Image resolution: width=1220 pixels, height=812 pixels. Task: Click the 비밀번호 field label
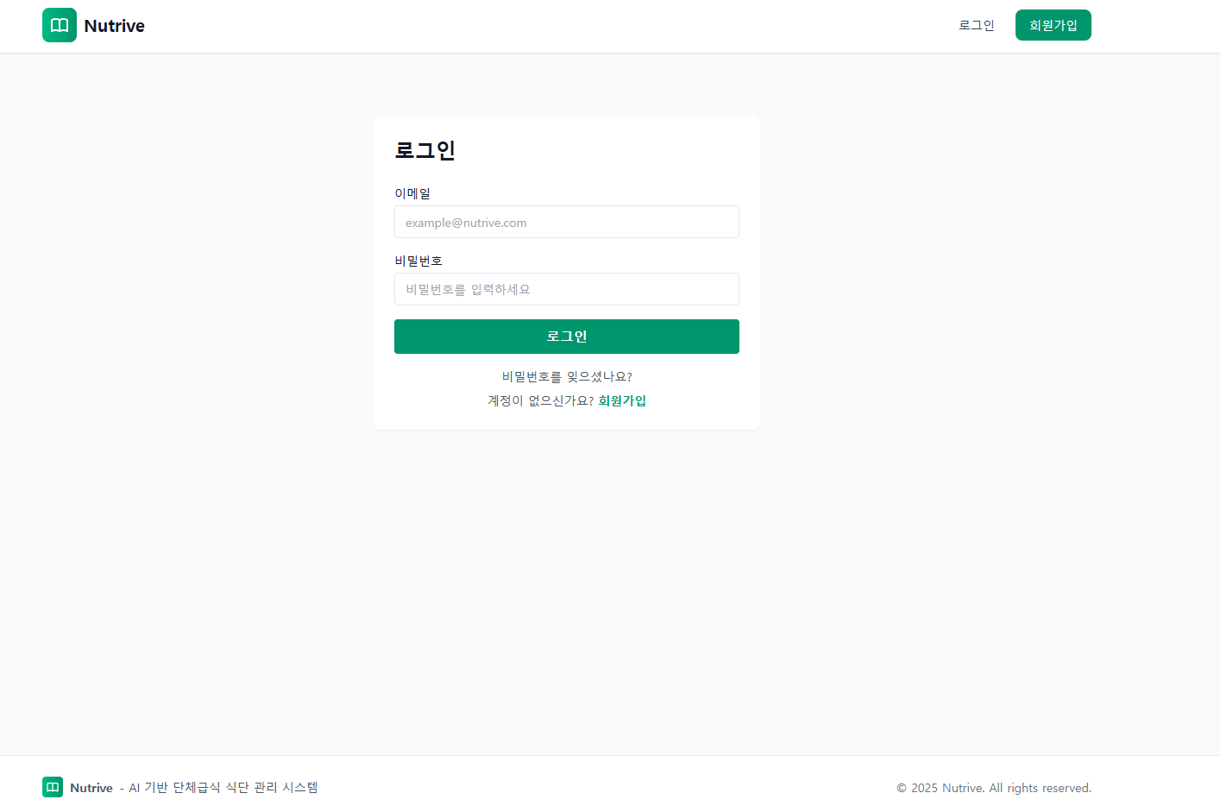coord(418,261)
